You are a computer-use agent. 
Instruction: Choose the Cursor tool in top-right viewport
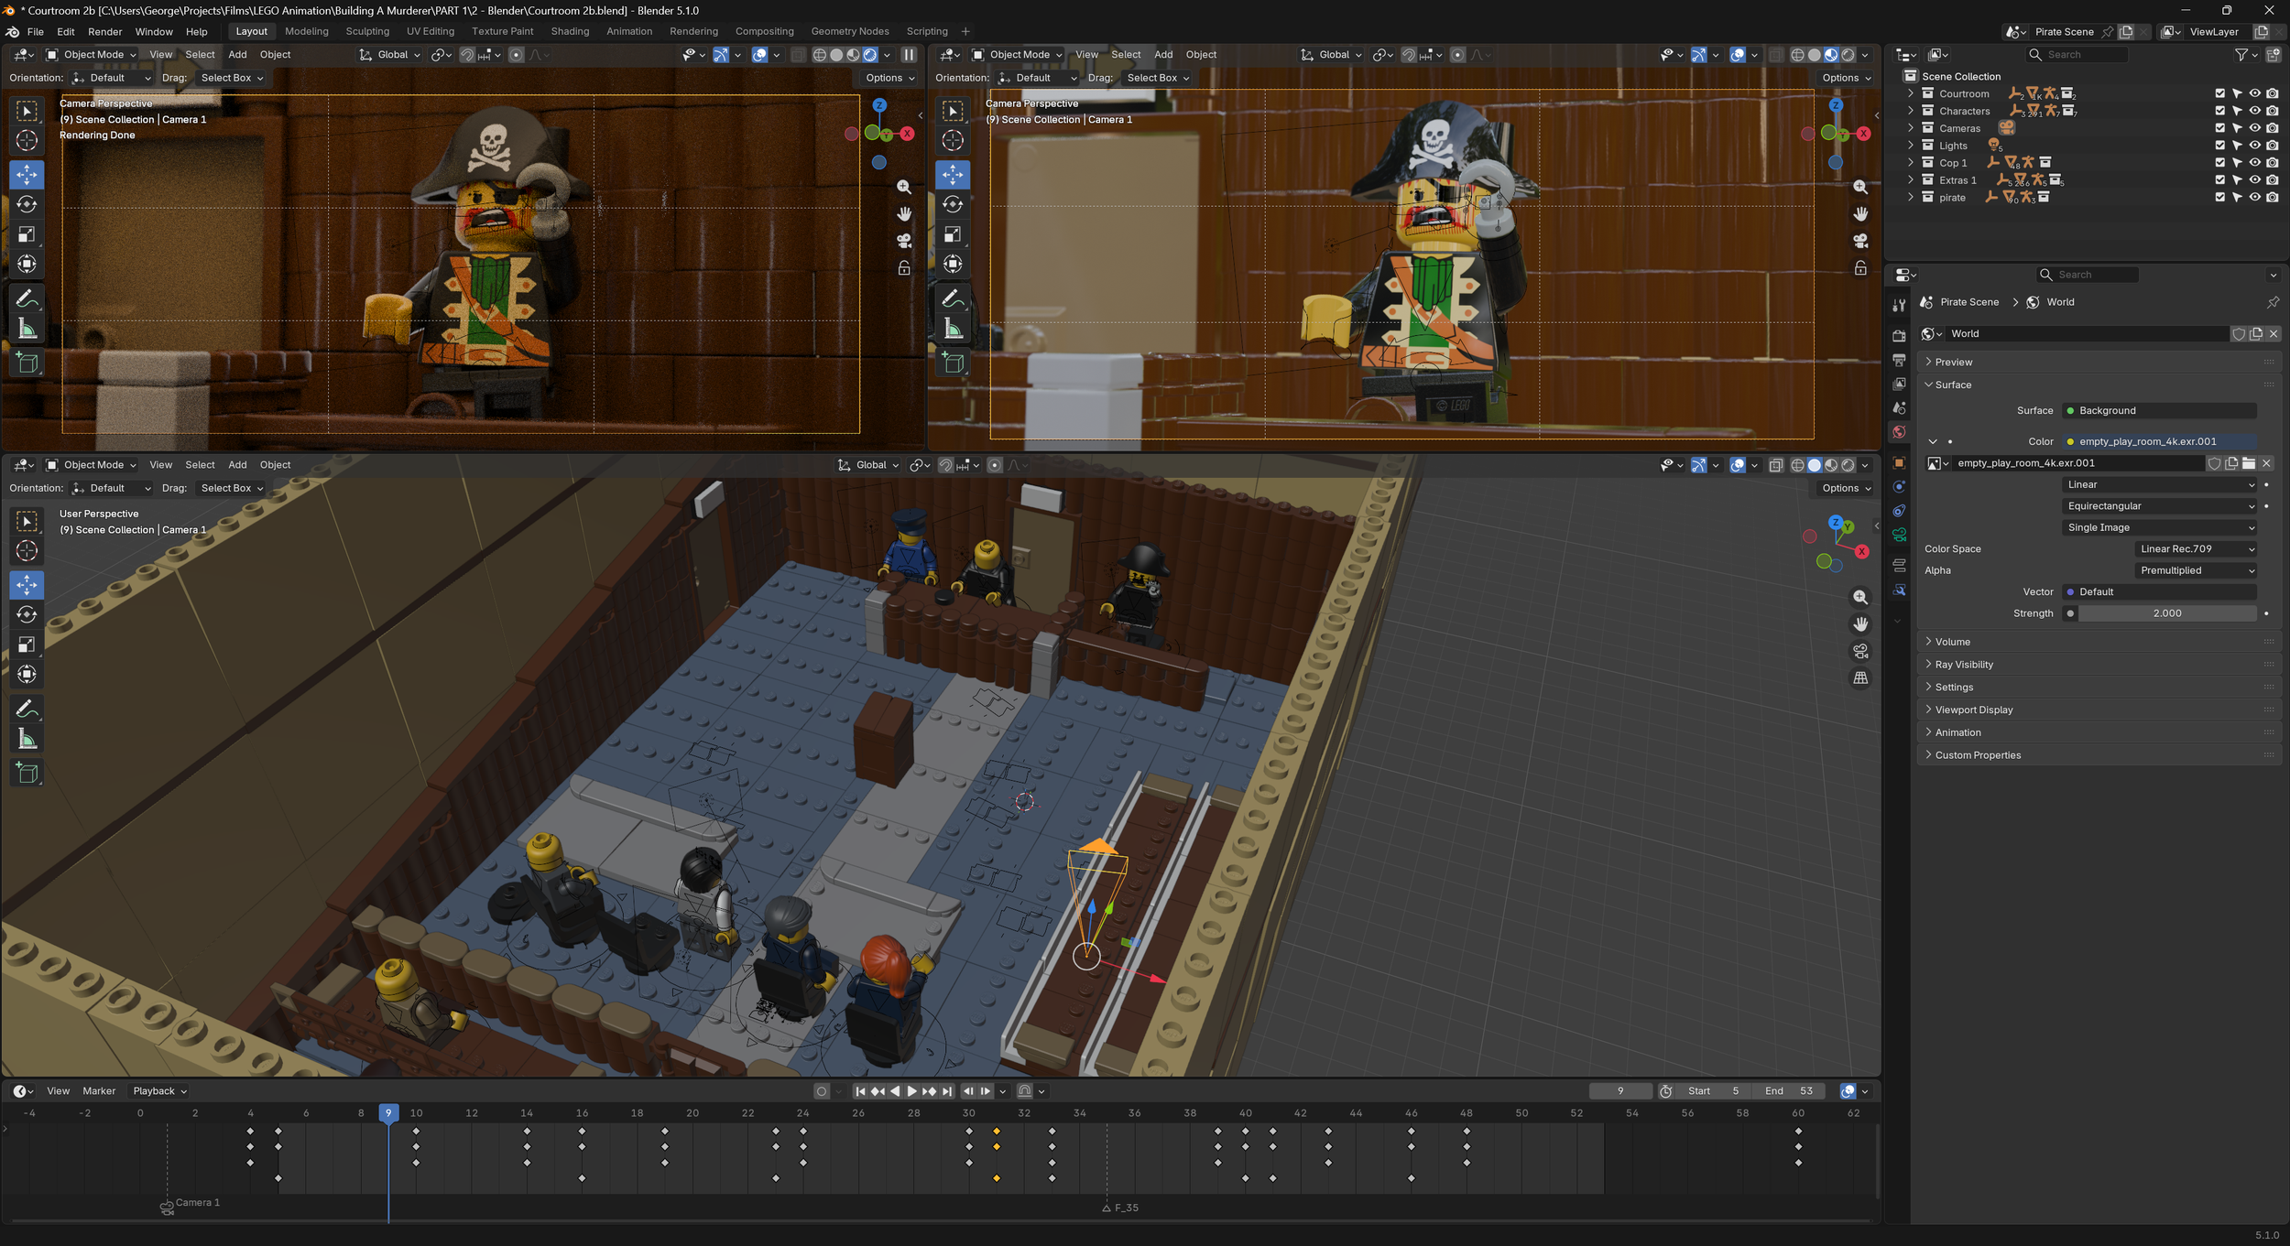(953, 141)
